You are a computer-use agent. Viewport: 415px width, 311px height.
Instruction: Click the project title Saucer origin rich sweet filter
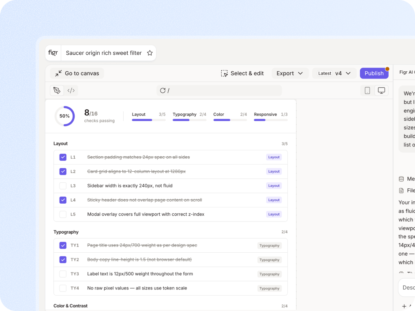click(x=104, y=53)
